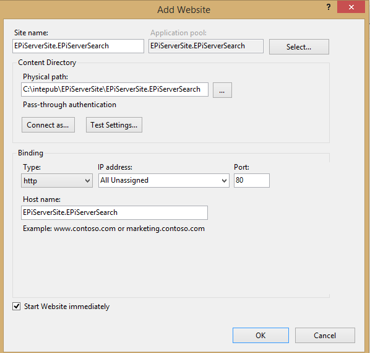Click the Cancel button

[x=325, y=335]
